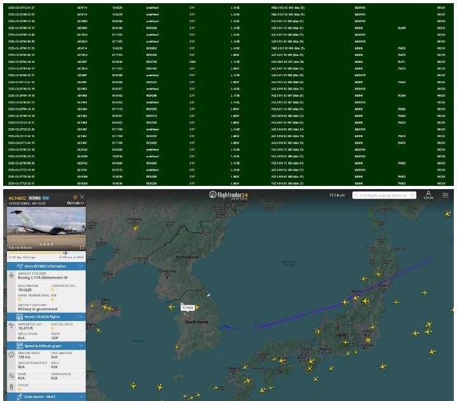The width and height of the screenshot is (457, 401).
Task: Click the flight progress bar plane marker
Action: pyautogui.click(x=65, y=253)
